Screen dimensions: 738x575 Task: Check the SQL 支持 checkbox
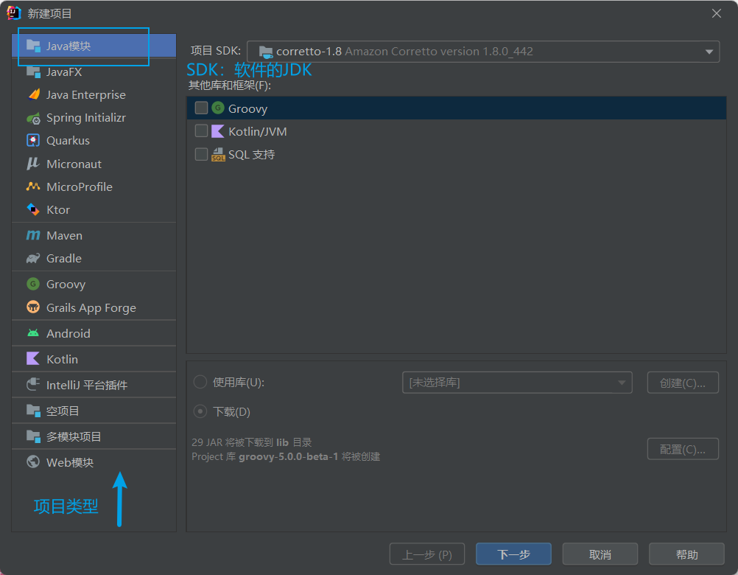202,154
